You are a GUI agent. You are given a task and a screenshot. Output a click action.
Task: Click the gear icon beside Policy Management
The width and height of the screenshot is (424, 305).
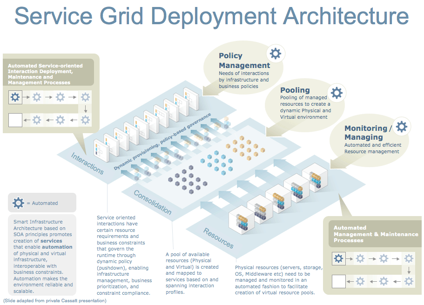(x=276, y=54)
